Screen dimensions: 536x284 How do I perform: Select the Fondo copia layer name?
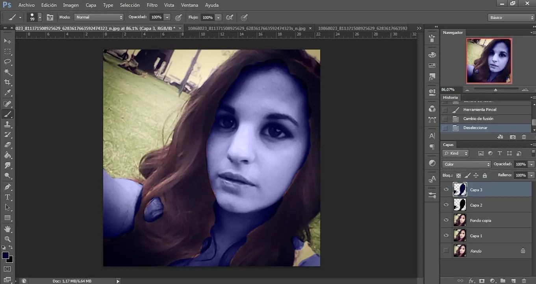(480, 221)
